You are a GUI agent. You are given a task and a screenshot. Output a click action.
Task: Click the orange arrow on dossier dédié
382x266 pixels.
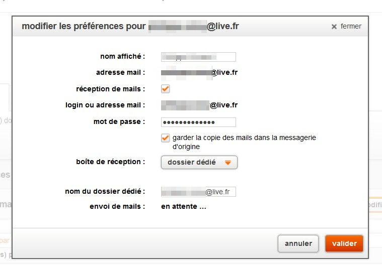point(228,163)
